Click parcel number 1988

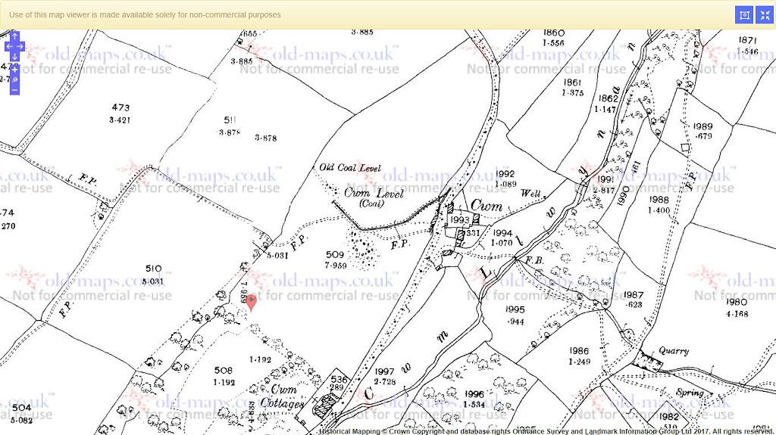pyautogui.click(x=659, y=200)
